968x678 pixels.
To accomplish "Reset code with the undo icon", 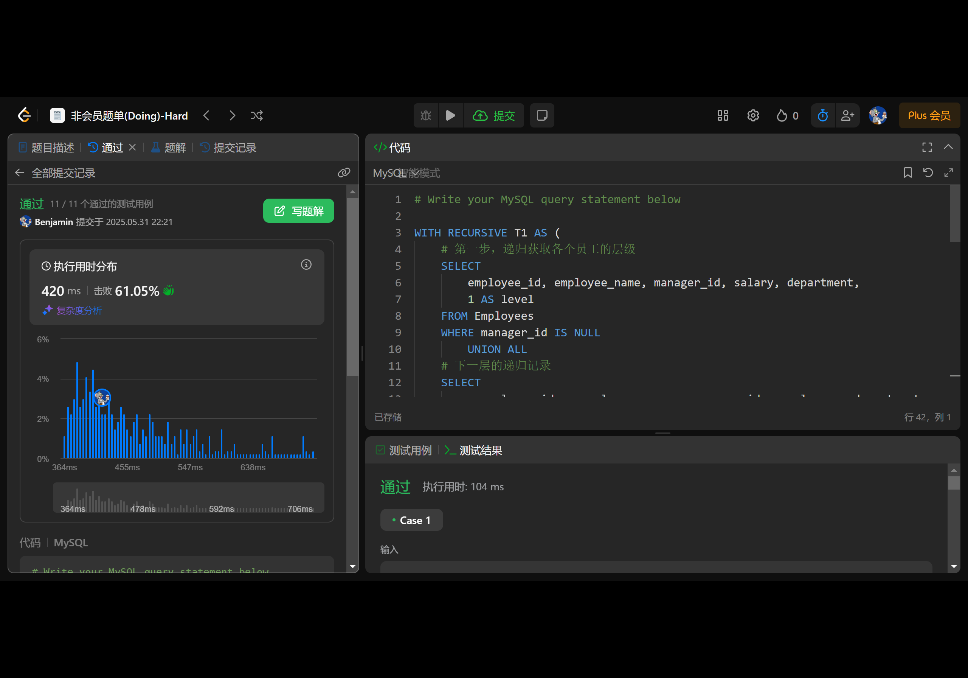I will (x=928, y=173).
